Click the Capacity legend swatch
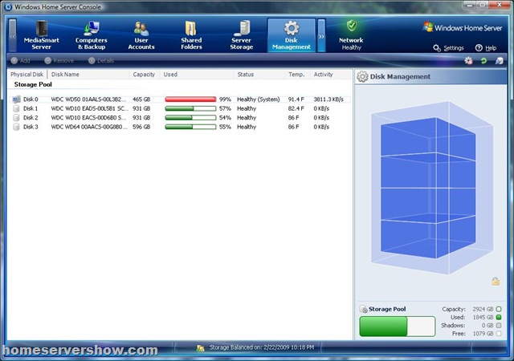The image size is (514, 361). click(499, 309)
